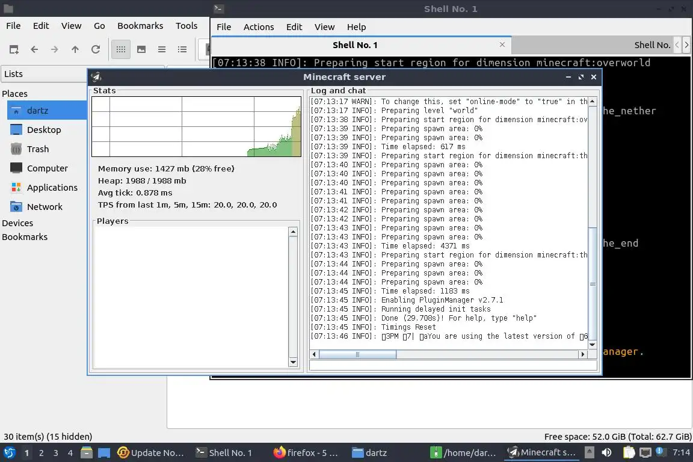This screenshot has width=693, height=462.
Task: Open the file manager Edit menu
Action: pyautogui.click(x=41, y=26)
